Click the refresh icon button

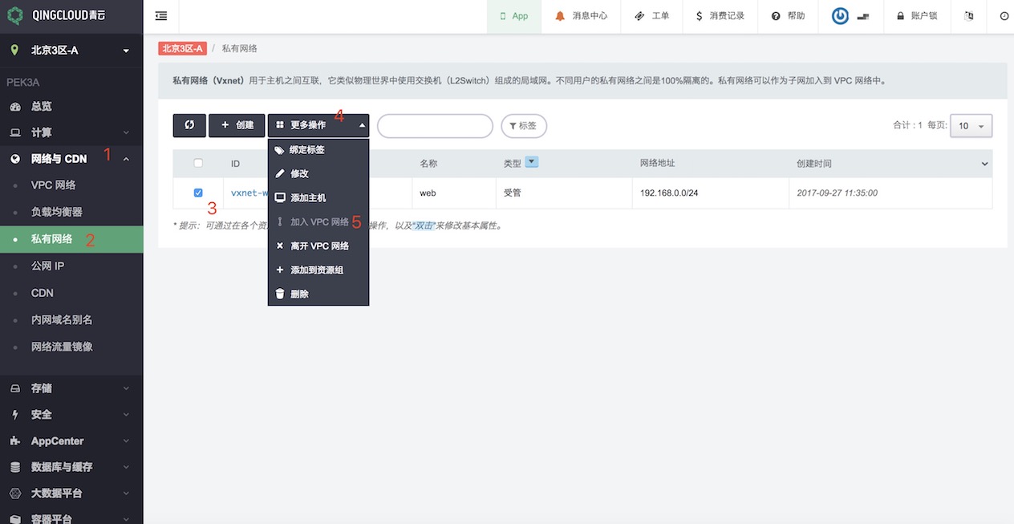coord(189,125)
